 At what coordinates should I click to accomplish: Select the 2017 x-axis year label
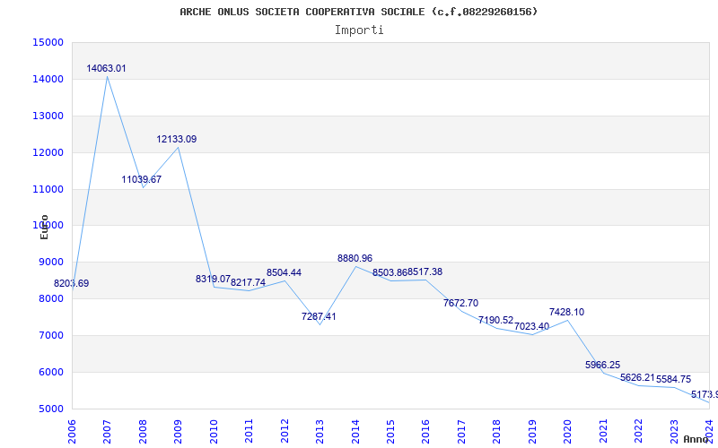tap(461, 431)
